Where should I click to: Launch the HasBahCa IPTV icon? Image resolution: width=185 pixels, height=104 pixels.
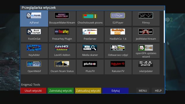click(118, 31)
